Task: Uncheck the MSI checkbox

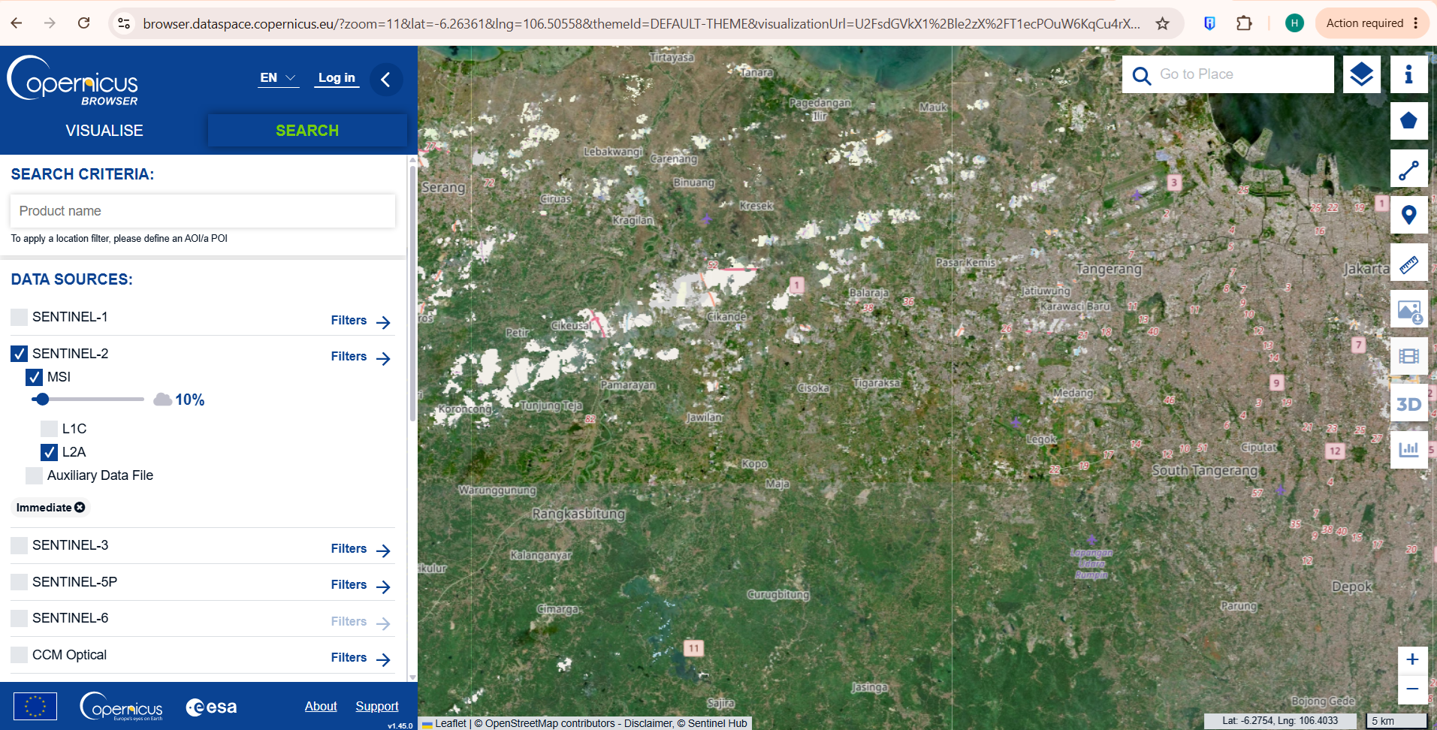Action: point(35,377)
